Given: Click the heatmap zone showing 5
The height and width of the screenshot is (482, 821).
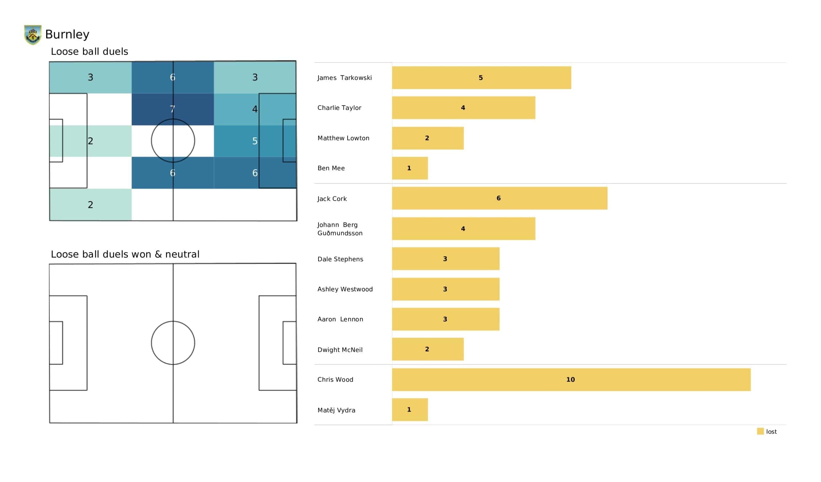Looking at the screenshot, I should [x=255, y=141].
